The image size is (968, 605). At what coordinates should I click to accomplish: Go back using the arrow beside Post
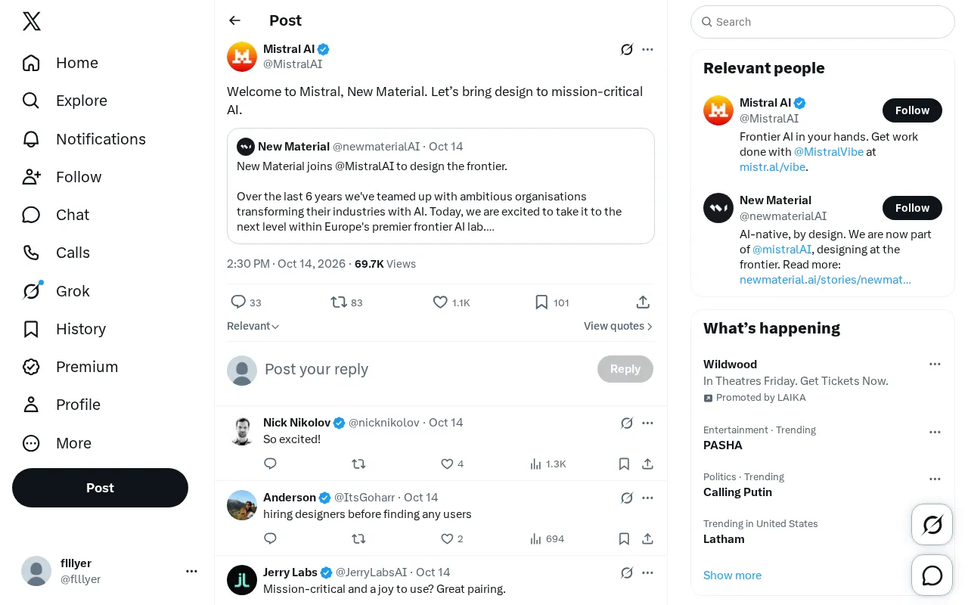coord(235,20)
